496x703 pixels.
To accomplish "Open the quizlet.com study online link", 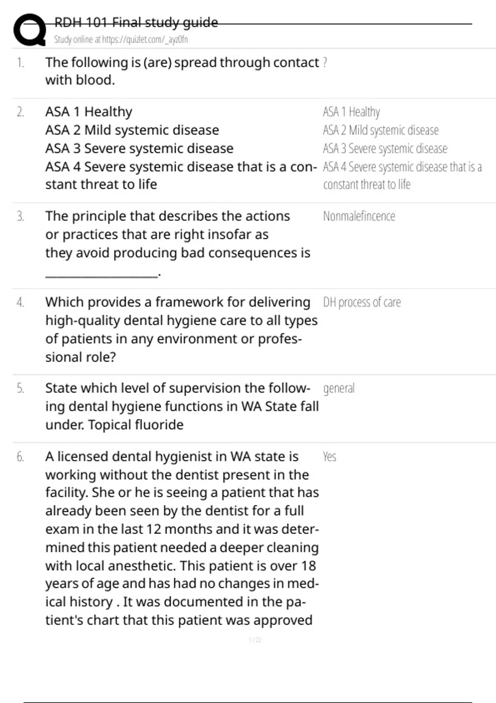I will 121,39.
